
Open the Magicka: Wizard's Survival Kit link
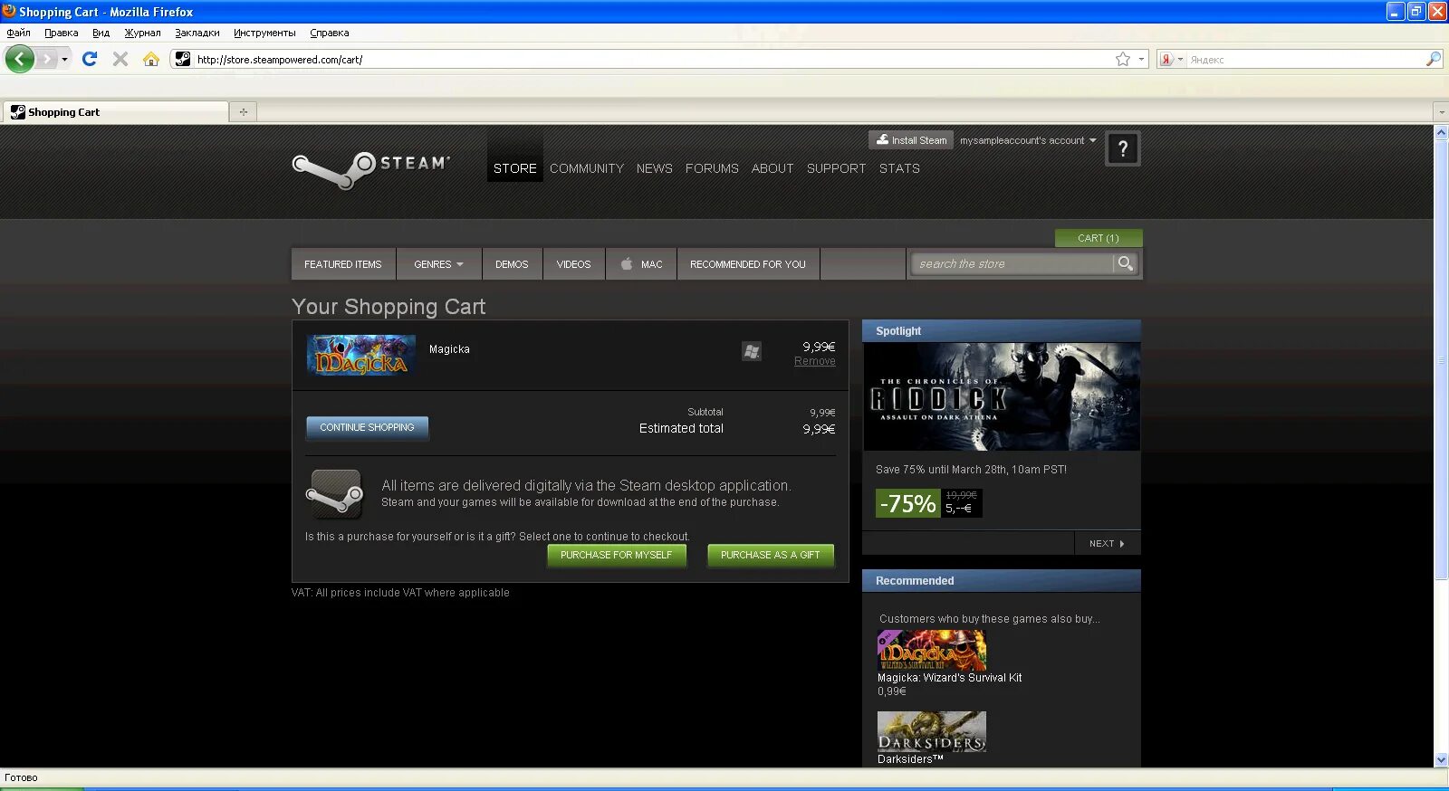(949, 678)
